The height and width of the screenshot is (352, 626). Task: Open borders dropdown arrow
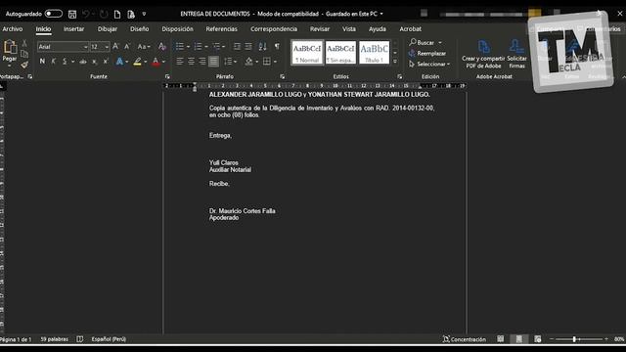[x=275, y=62]
